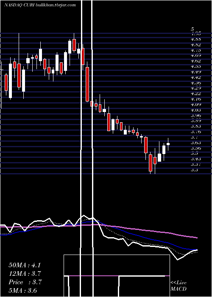
Task: Select the 12MA : 3.7 readout
Action: [x=25, y=274]
